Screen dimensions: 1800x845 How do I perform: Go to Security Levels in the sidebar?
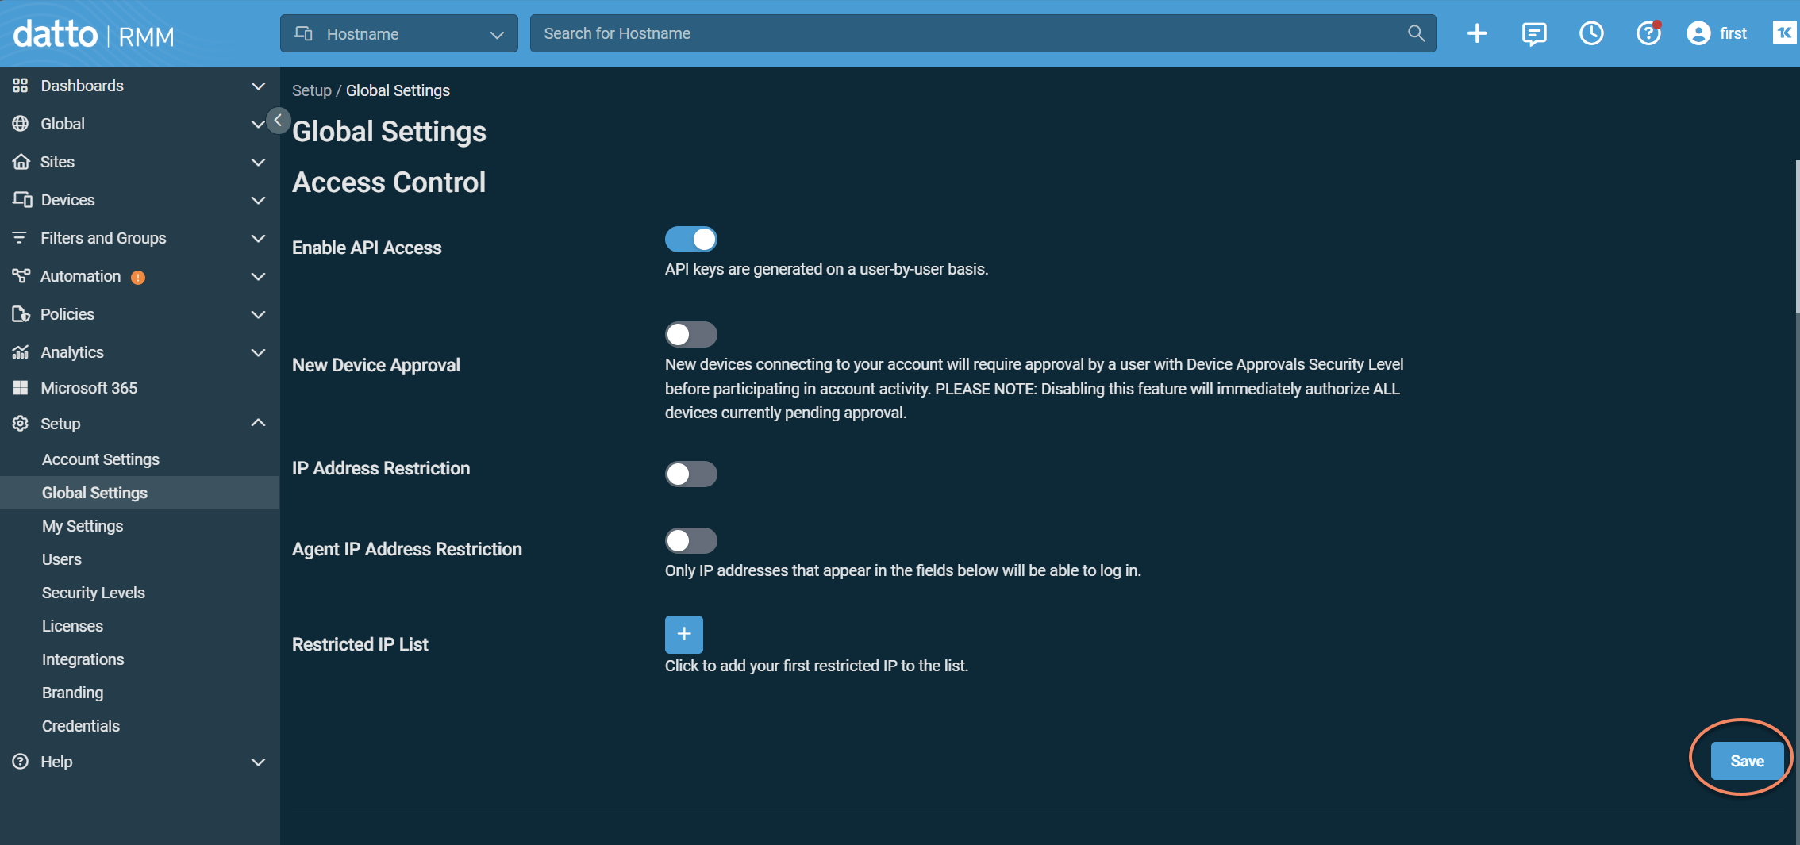[94, 593]
